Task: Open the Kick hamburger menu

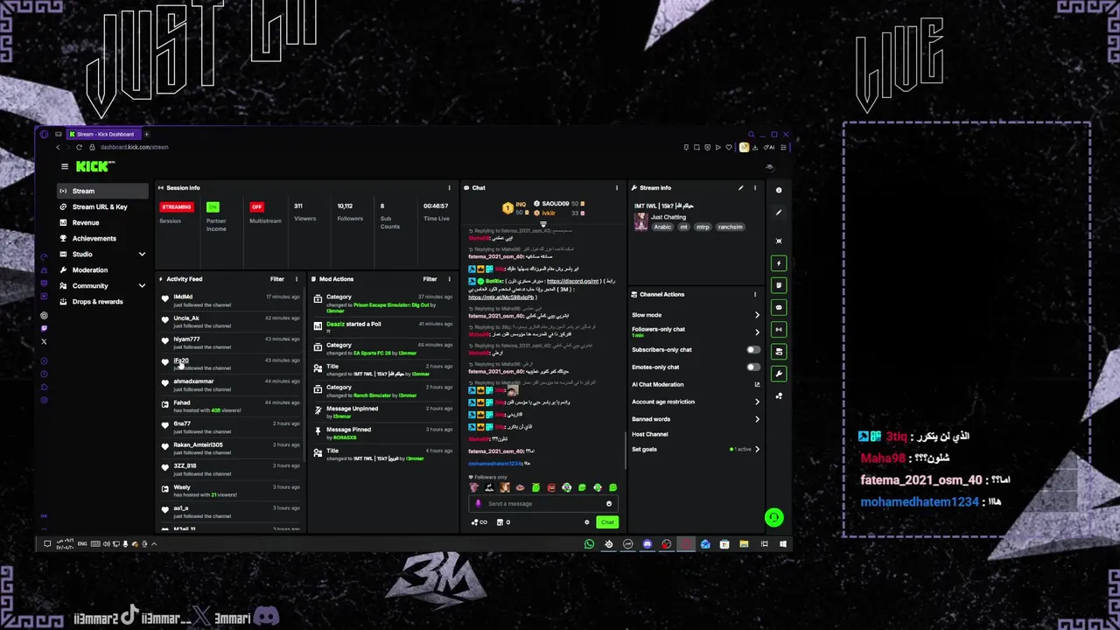Action: (64, 166)
